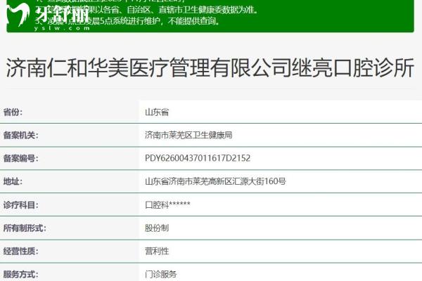This screenshot has width=422, height=281.
Task: Click the clinic title 济南仁和华美医疗管理有限公司继亮口腔诊所
Action: [210, 67]
